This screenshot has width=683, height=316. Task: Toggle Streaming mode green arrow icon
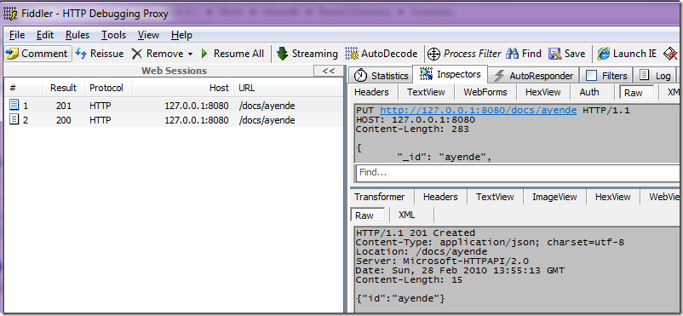click(282, 54)
